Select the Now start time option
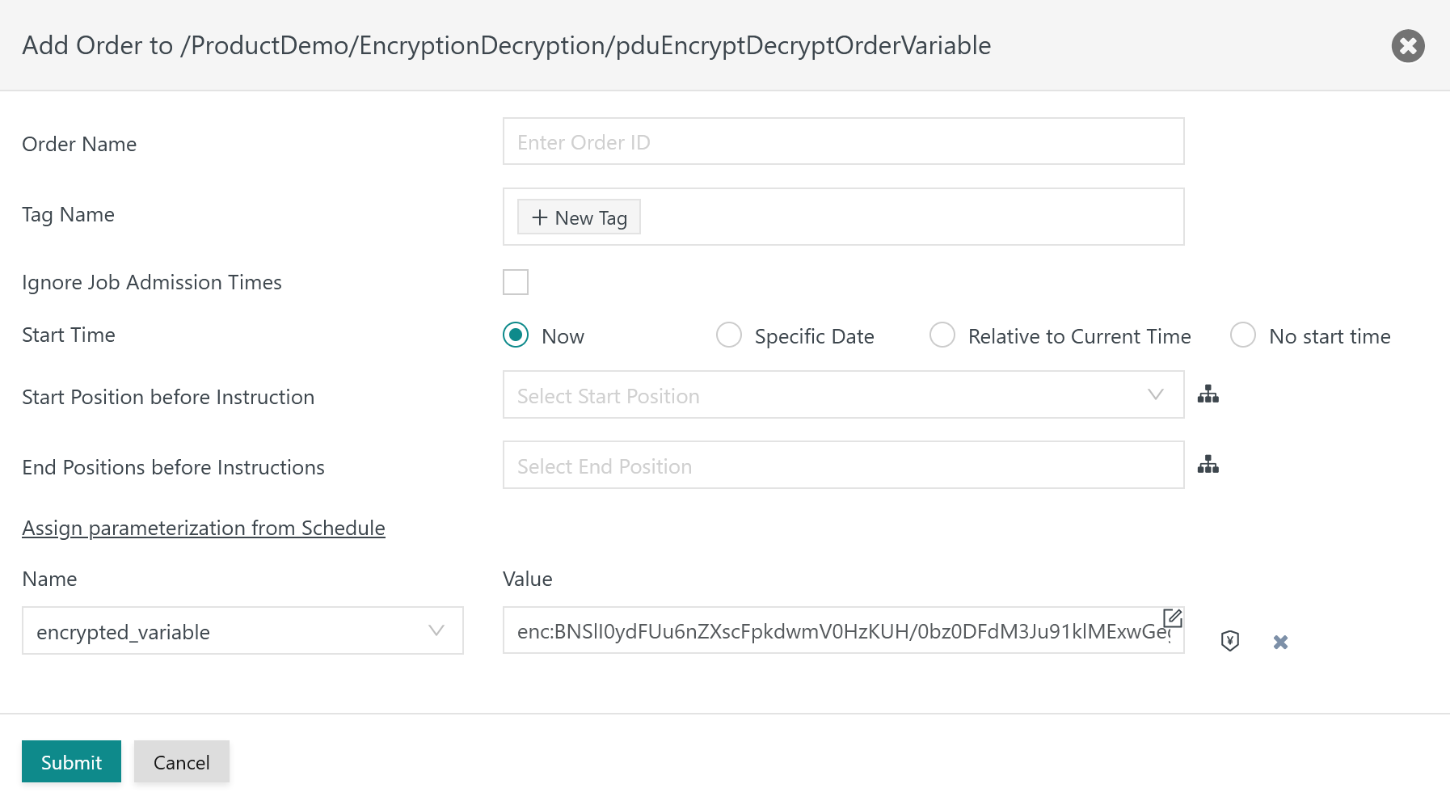 coord(516,335)
